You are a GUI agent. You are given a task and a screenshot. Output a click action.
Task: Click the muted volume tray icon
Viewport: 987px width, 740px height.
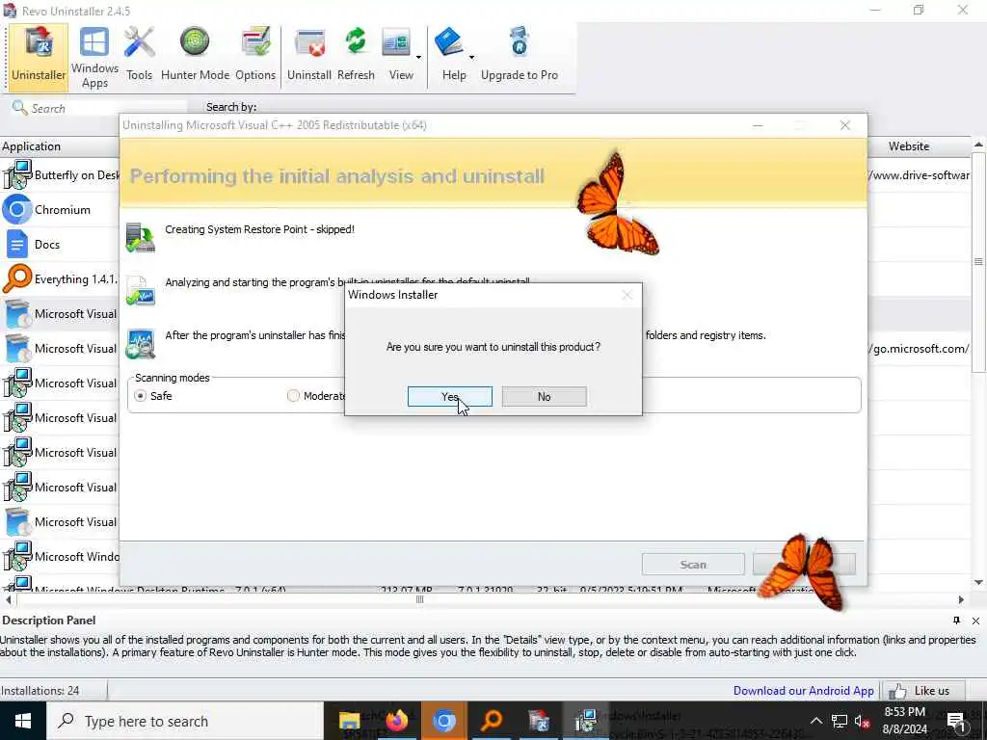863,721
